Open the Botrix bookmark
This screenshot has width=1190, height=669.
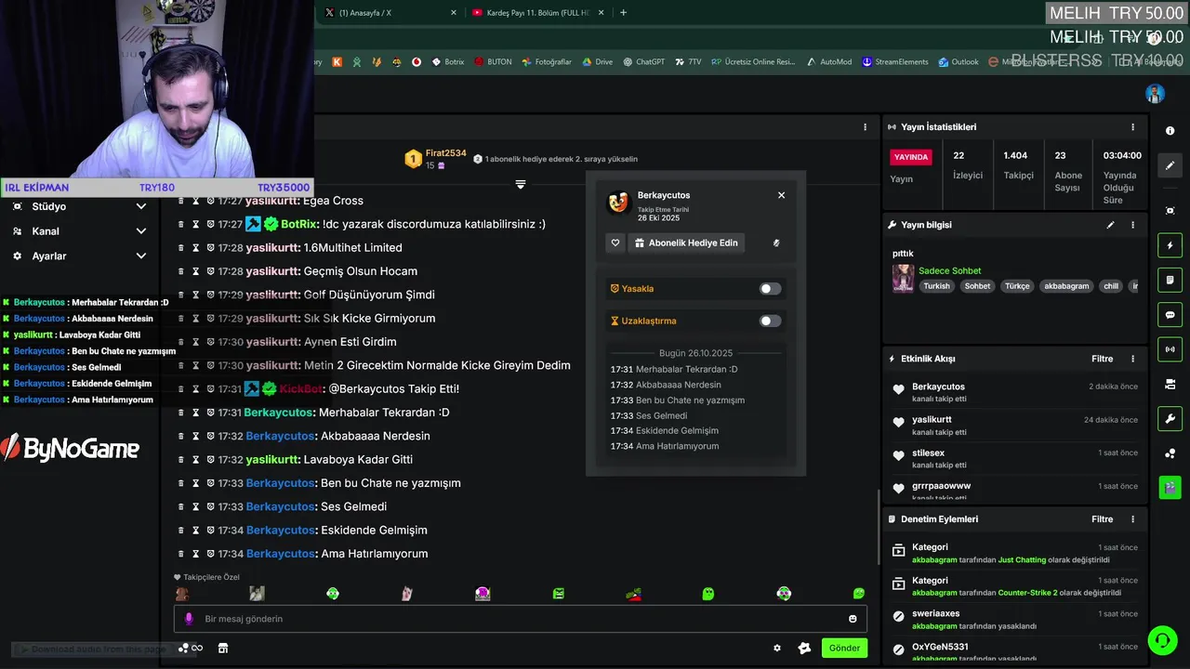point(447,62)
